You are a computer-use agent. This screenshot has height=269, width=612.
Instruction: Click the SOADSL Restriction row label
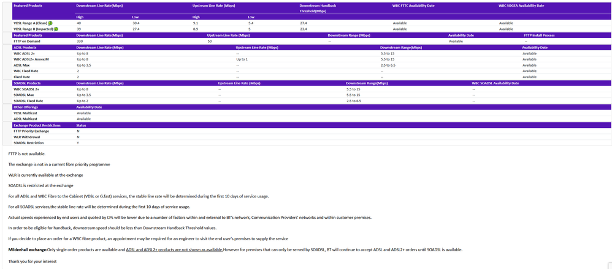[x=28, y=143]
